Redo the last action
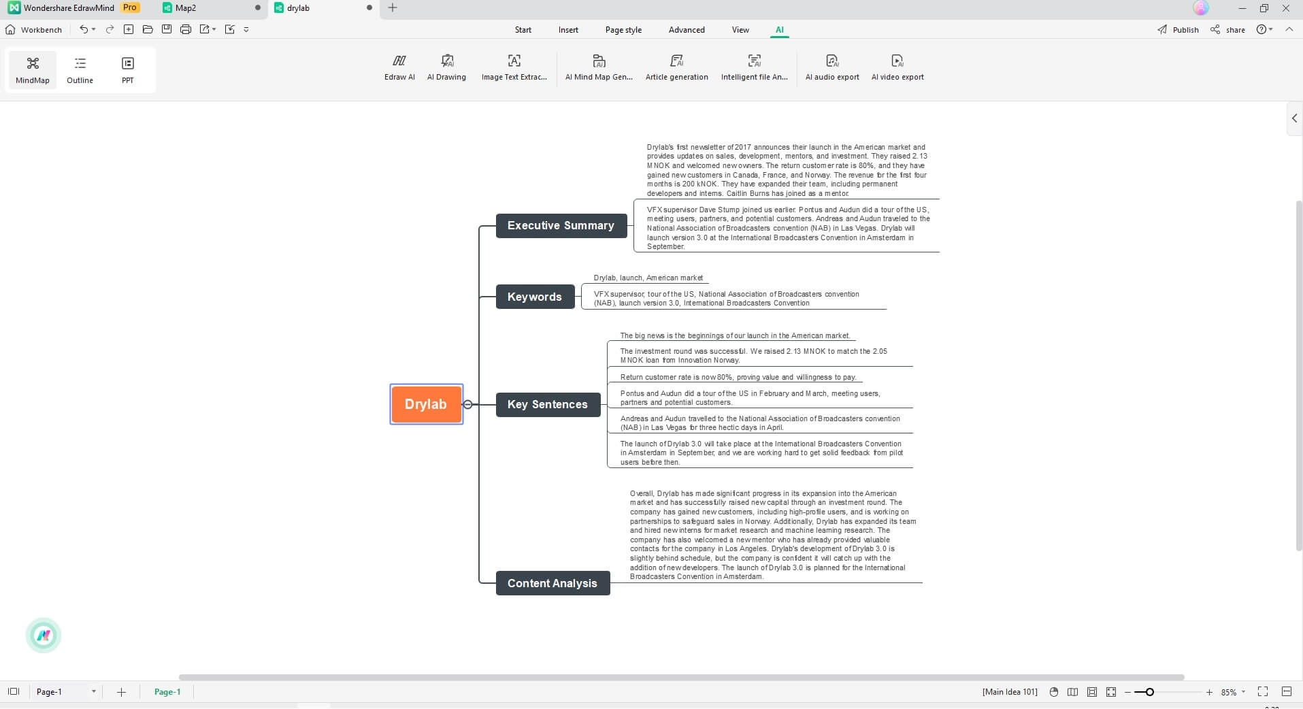1303x709 pixels. coord(110,29)
